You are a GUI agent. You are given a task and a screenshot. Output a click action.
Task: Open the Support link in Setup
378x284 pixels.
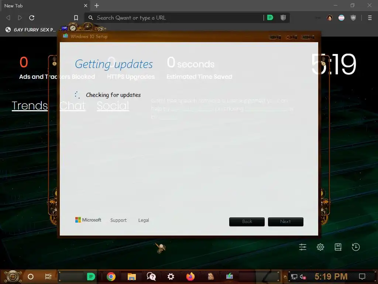tap(118, 220)
